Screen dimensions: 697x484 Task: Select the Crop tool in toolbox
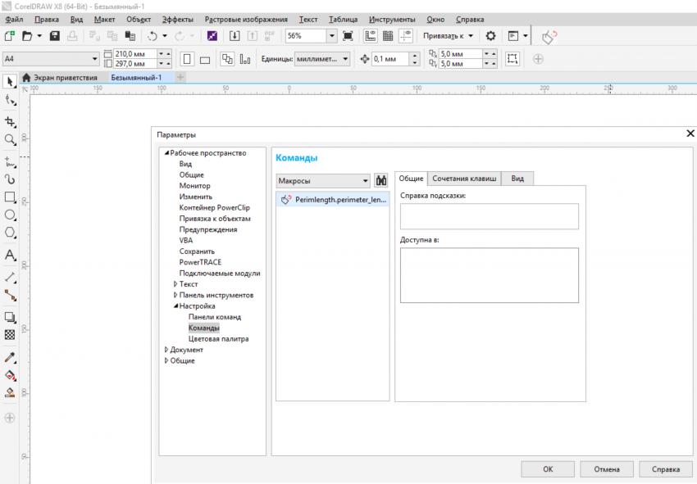point(10,121)
